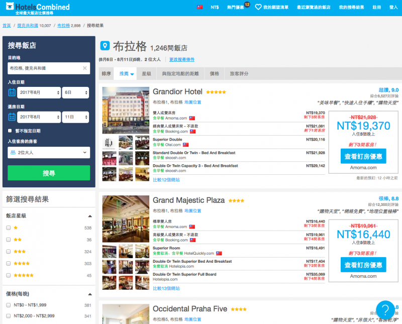The height and width of the screenshot is (324, 402).
Task: Click flag icon next to Otel.com offer
Action: click(186, 145)
